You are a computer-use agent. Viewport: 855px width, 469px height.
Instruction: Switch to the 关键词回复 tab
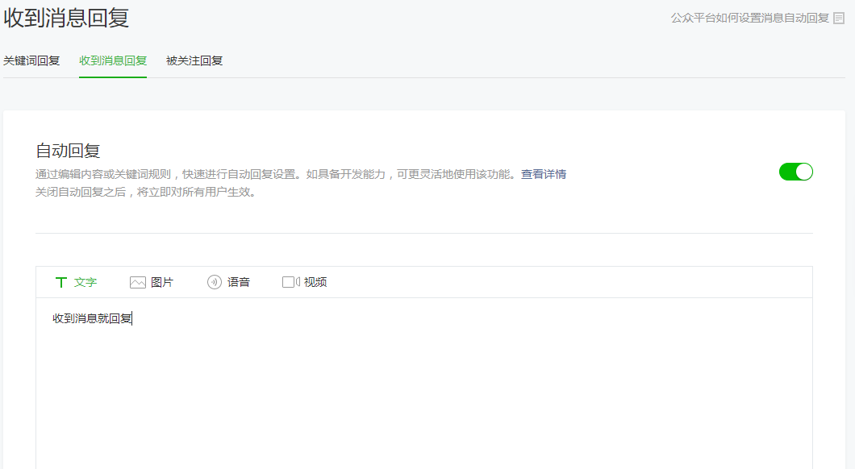tap(31, 60)
